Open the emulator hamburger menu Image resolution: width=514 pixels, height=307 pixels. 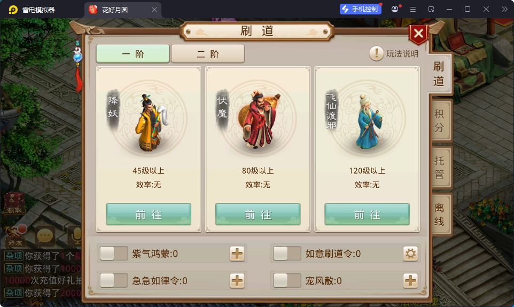pyautogui.click(x=413, y=9)
